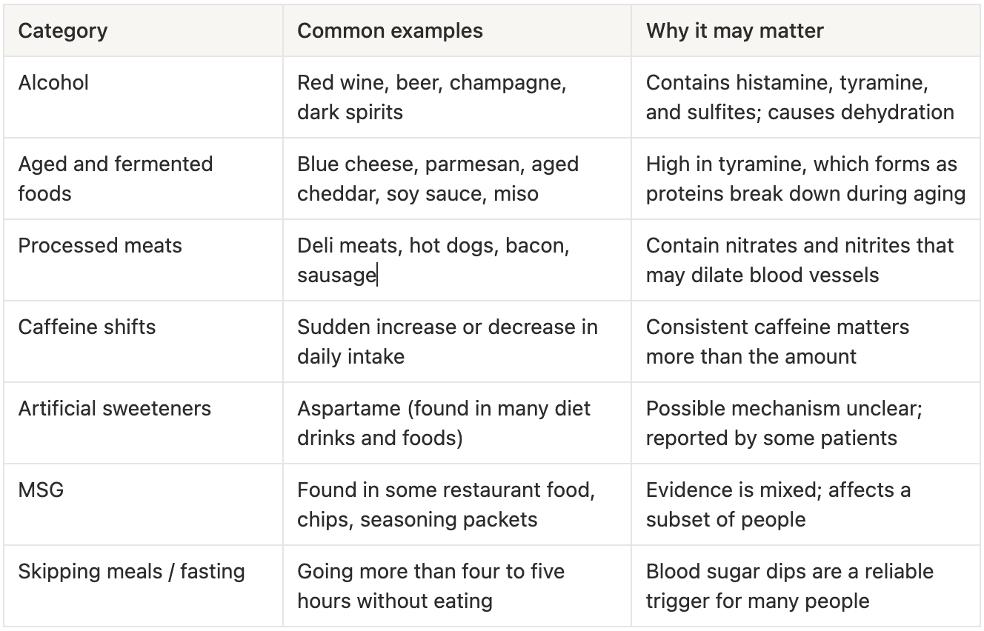The height and width of the screenshot is (631, 984).
Task: Click the Consistent caffeine matters cell
Action: click(806, 341)
